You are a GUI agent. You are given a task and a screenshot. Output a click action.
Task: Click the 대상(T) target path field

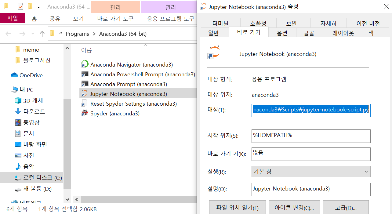311,110
